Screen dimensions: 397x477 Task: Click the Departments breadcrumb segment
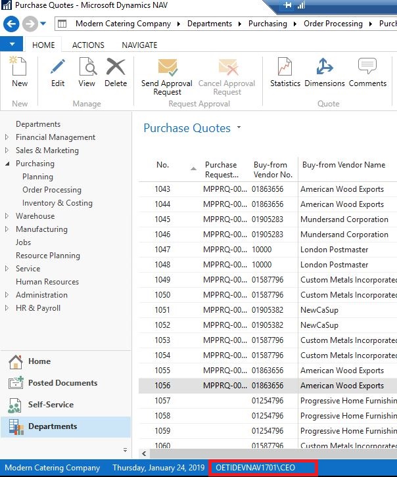[x=210, y=24]
